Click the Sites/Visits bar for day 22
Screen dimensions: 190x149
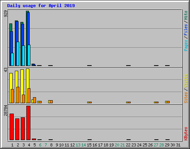pyautogui.click(x=128, y=102)
